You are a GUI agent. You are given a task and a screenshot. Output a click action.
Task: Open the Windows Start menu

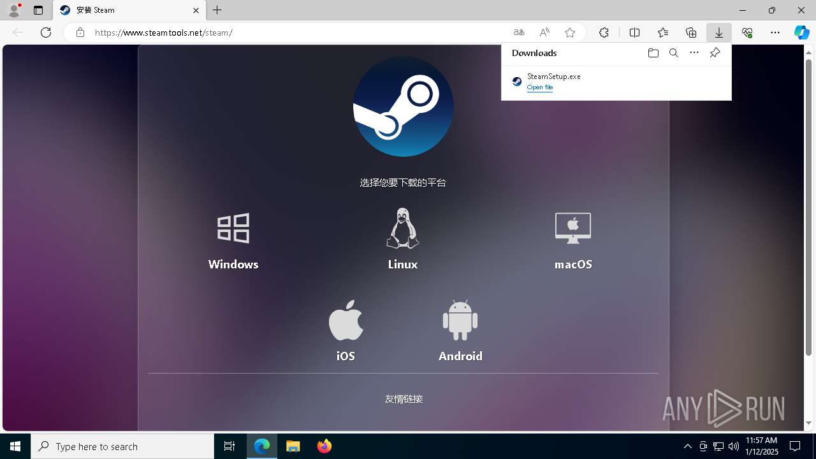pos(15,446)
